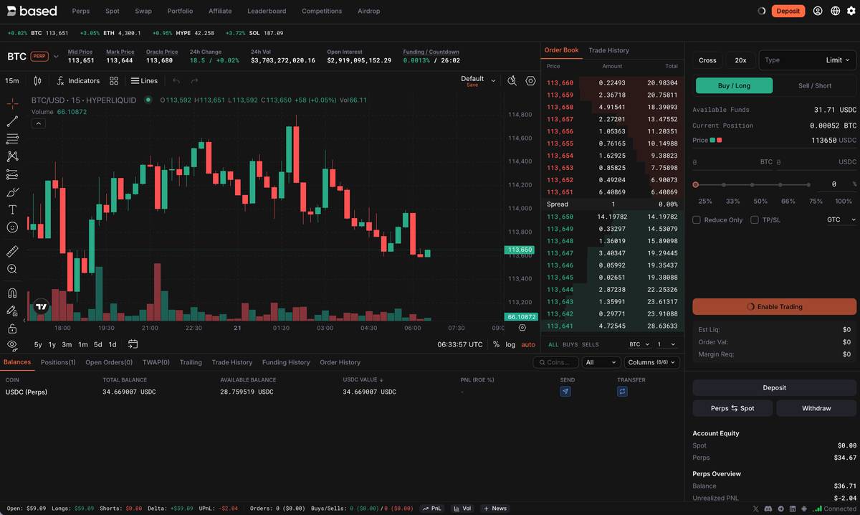Pick the text annotation tool

coord(12,209)
